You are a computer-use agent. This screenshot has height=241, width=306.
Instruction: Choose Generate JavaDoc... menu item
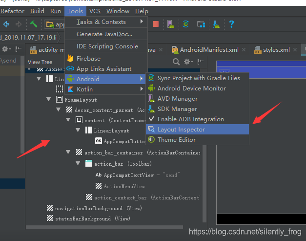pos(106,34)
